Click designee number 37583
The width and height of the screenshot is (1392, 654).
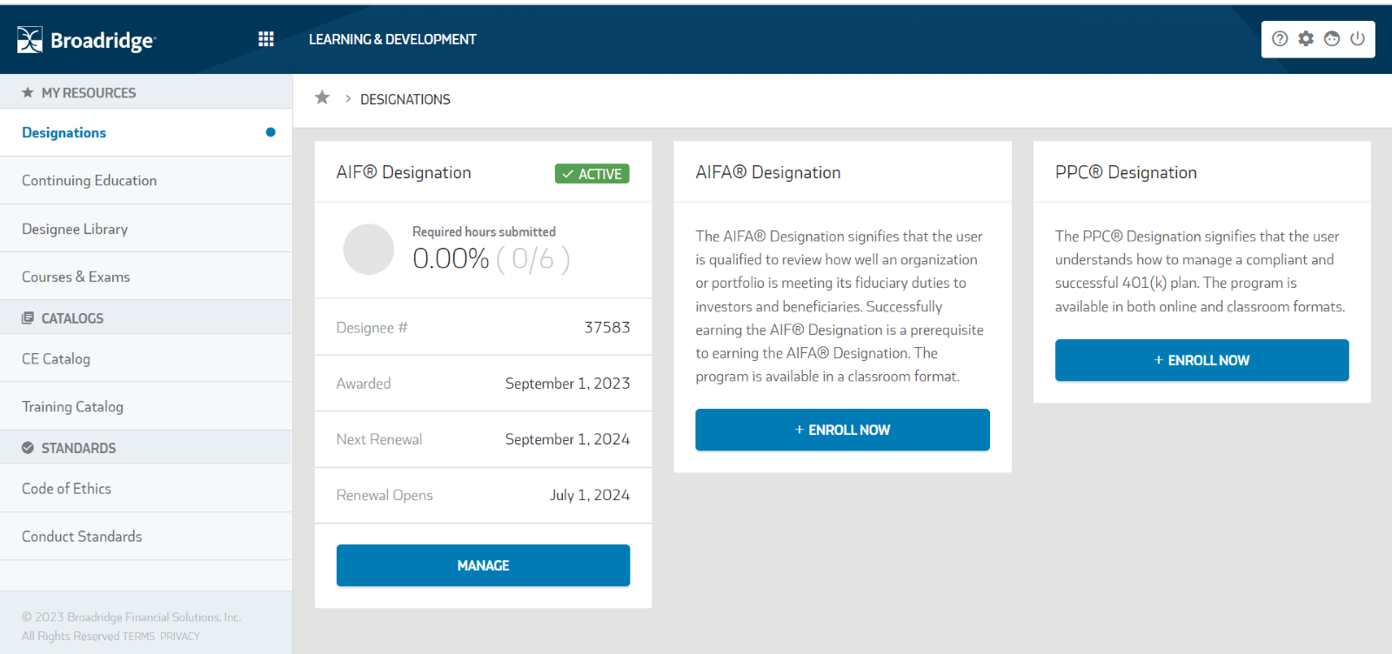coord(607,327)
